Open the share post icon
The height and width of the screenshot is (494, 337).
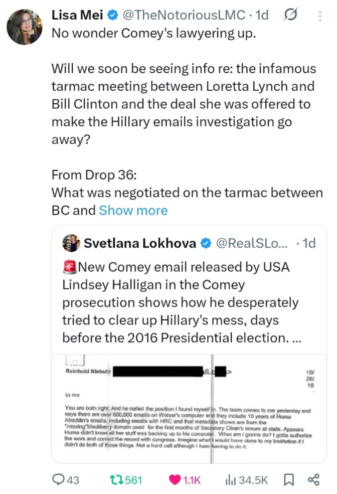313,479
